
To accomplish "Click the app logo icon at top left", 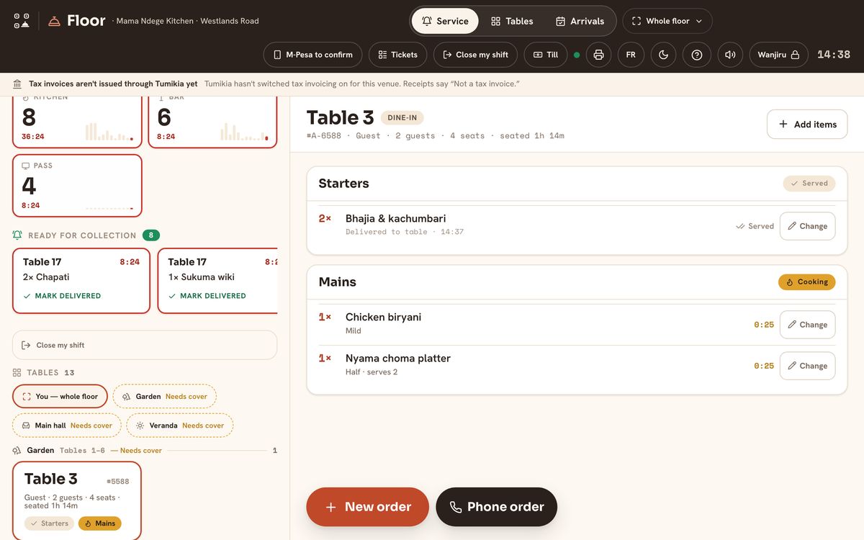I will click(22, 21).
